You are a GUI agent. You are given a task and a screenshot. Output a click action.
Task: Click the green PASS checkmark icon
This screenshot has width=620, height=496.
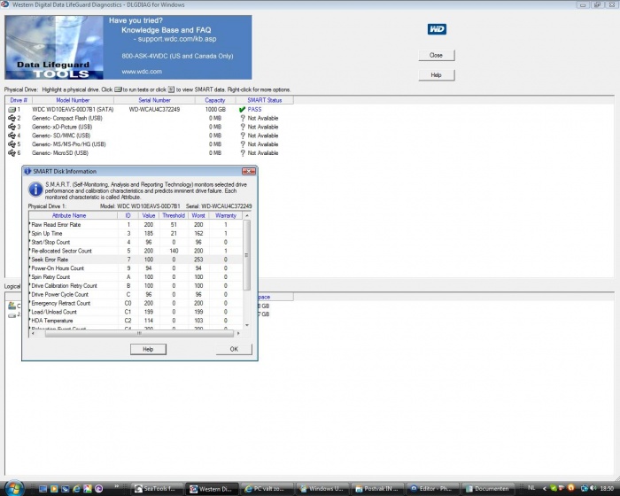point(243,110)
